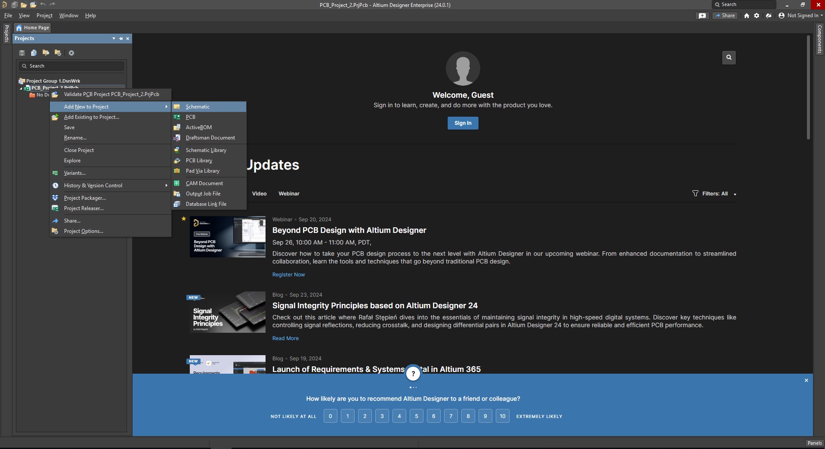Choose Project Options from the context menu
Screen dimensions: 825x449
tap(110, 231)
